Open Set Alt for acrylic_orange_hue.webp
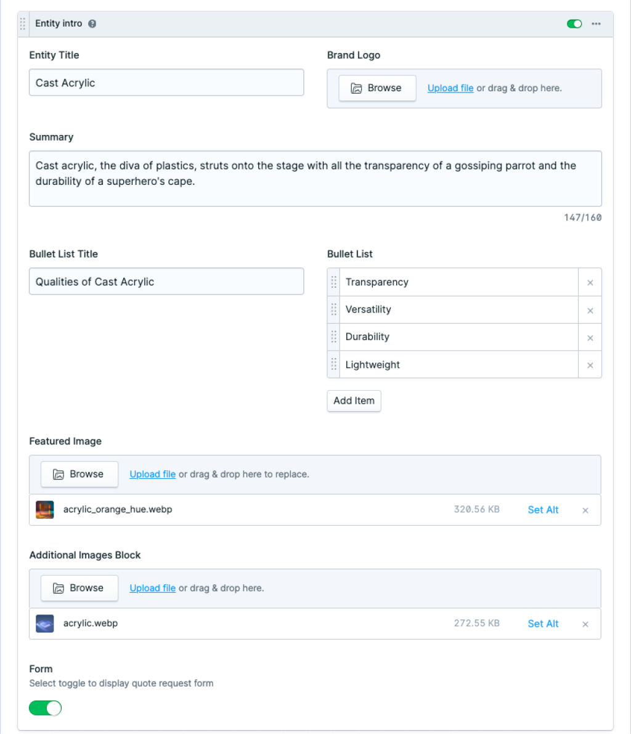The width and height of the screenshot is (631, 734). pyautogui.click(x=542, y=510)
